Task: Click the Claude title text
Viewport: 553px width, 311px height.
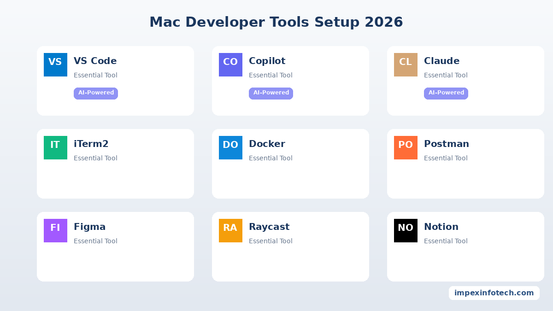Action: [x=442, y=61]
